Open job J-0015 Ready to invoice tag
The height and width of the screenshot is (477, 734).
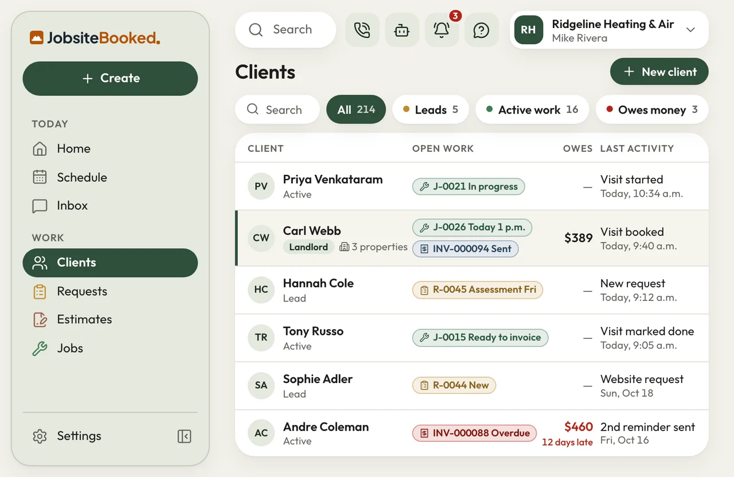[481, 338]
